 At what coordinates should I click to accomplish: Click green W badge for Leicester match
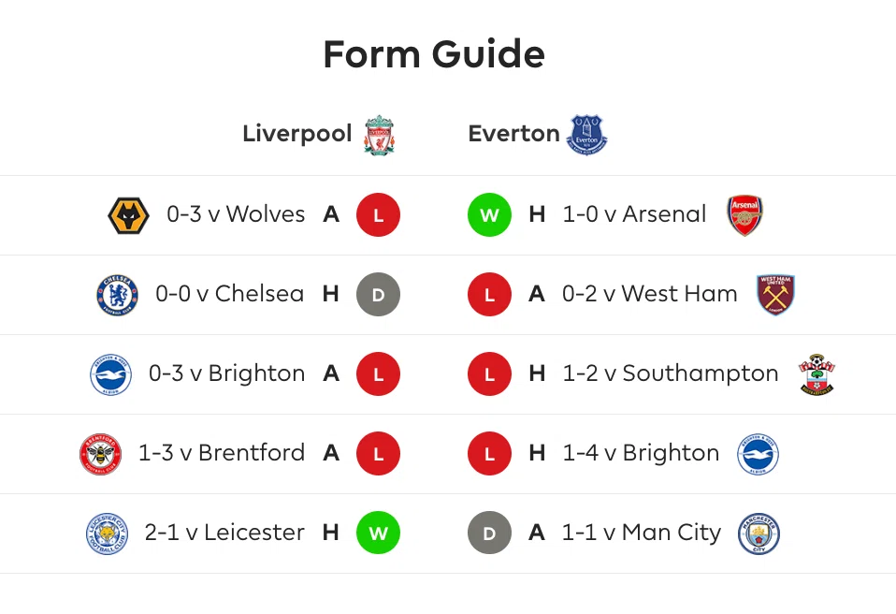[x=378, y=534]
